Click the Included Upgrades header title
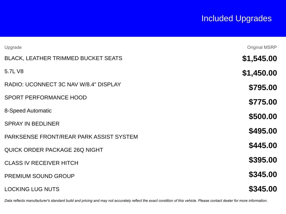286x214 pixels. pos(236,18)
